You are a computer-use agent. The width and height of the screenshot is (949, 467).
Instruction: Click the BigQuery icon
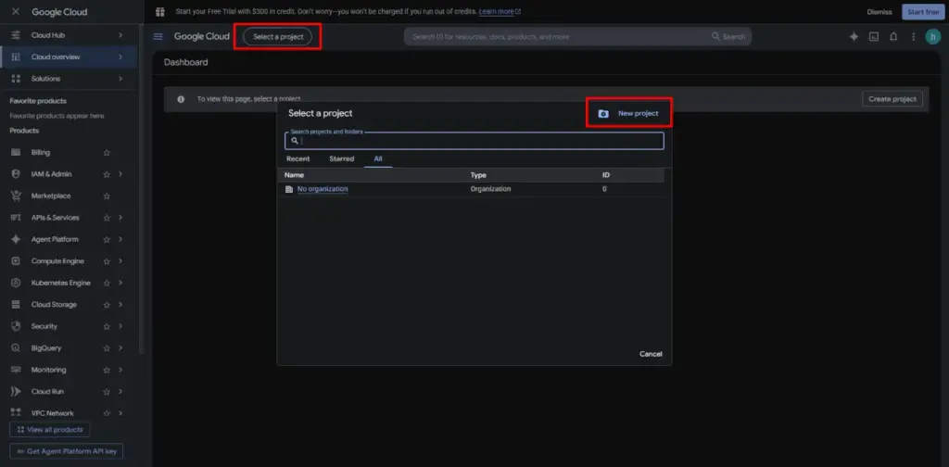tap(17, 348)
